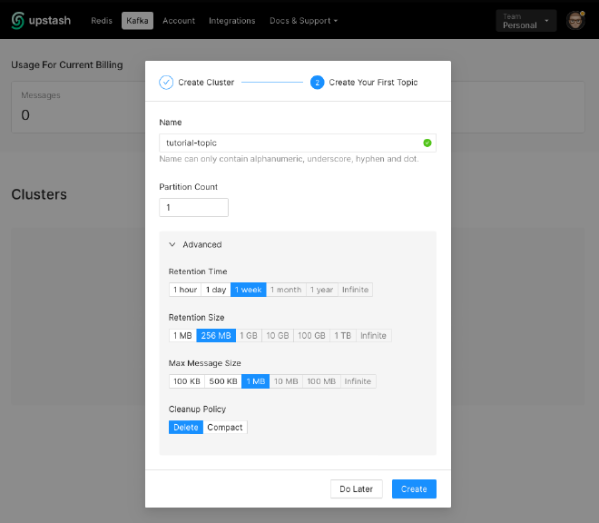The height and width of the screenshot is (523, 599).
Task: Select the Delete cleanup policy
Action: (186, 427)
